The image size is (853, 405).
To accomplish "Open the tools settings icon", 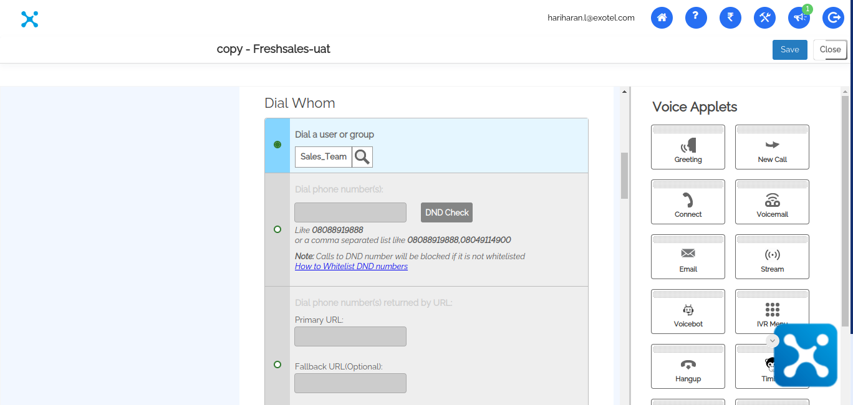I will click(x=764, y=17).
